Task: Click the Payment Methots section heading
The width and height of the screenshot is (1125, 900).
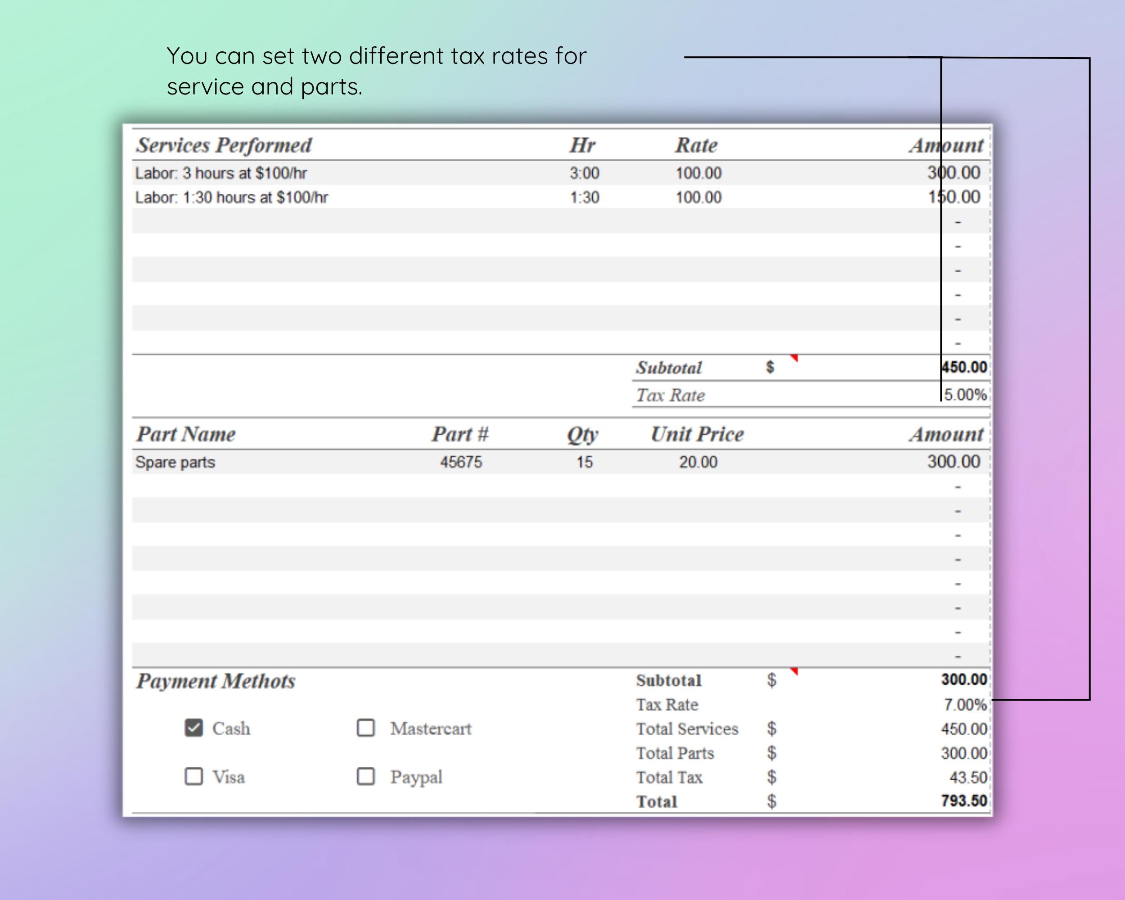Action: click(x=216, y=680)
